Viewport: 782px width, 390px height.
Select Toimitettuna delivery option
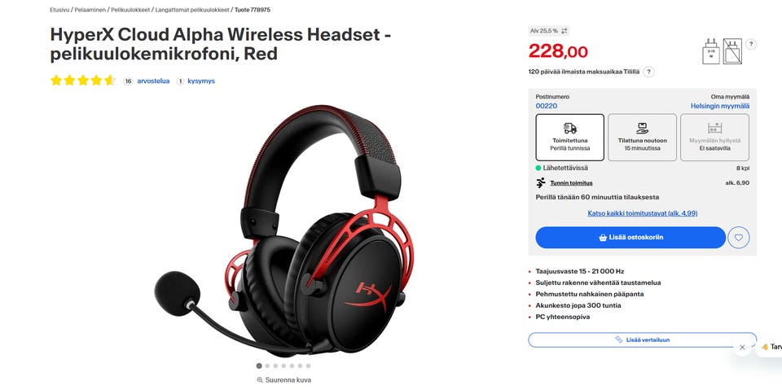570,137
